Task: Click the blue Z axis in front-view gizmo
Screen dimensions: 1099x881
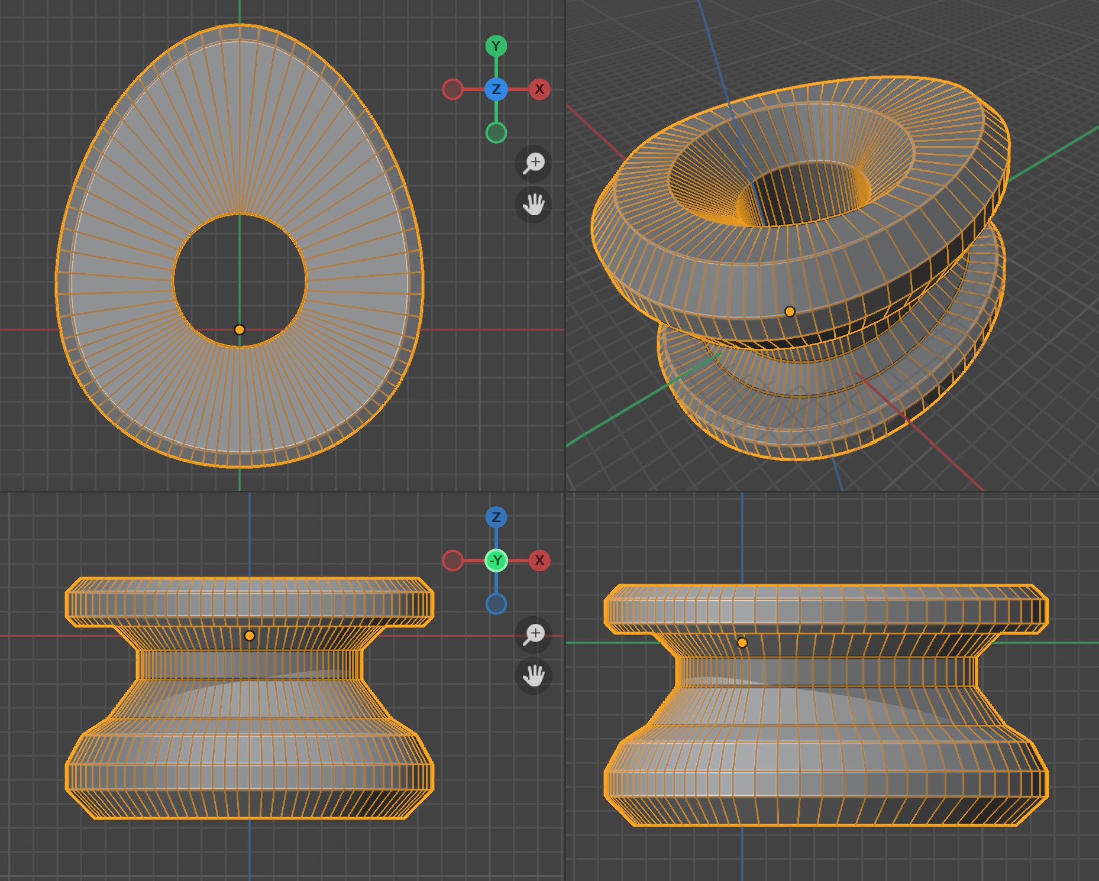Action: [x=496, y=517]
